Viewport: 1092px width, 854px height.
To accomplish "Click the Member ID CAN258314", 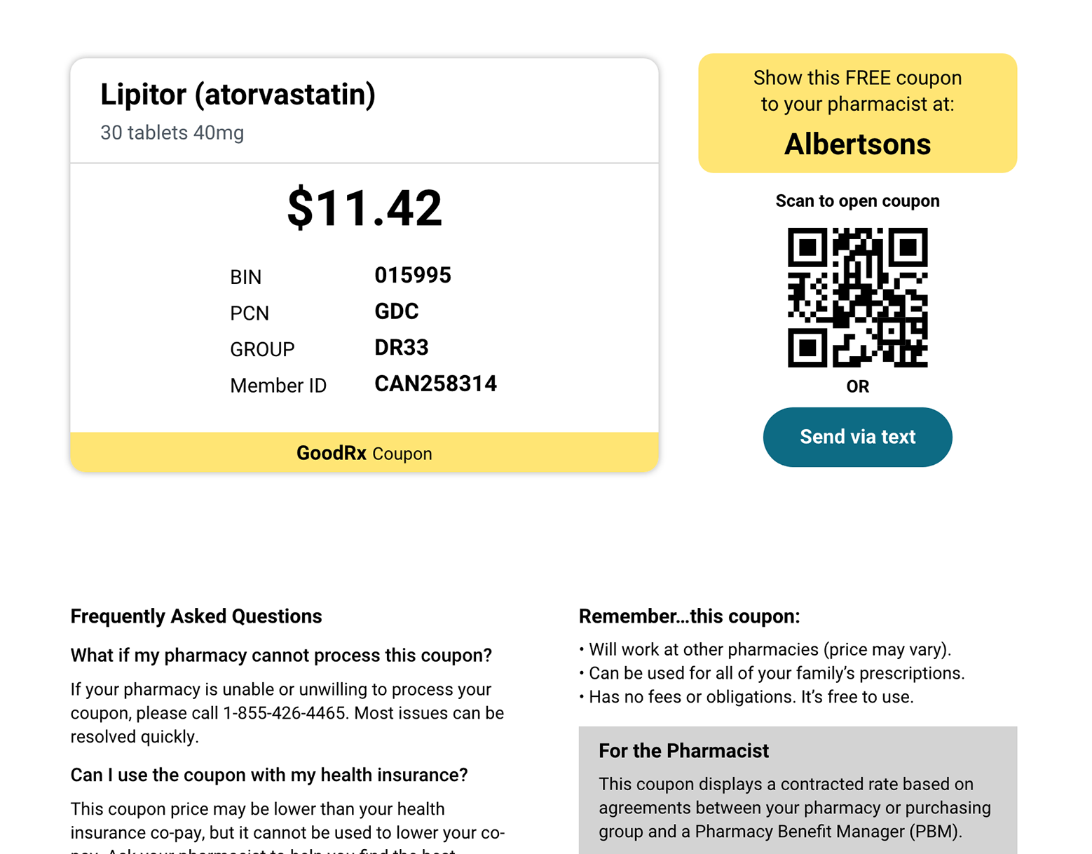I will click(x=435, y=384).
